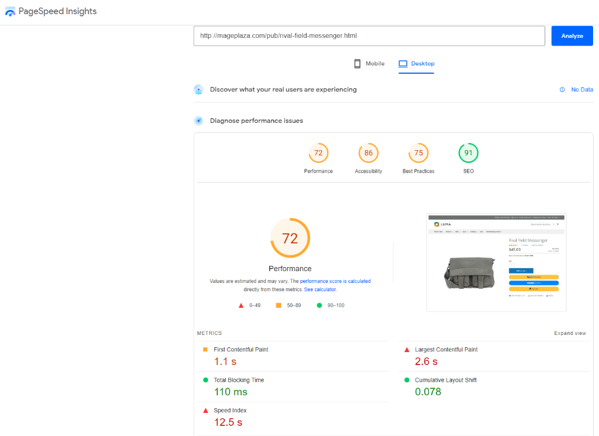Click the real users experience icon
The width and height of the screenshot is (599, 436).
(x=198, y=90)
